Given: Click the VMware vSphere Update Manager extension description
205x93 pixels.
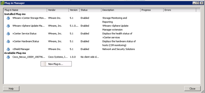Looking at the screenshot, I should click(115, 28).
